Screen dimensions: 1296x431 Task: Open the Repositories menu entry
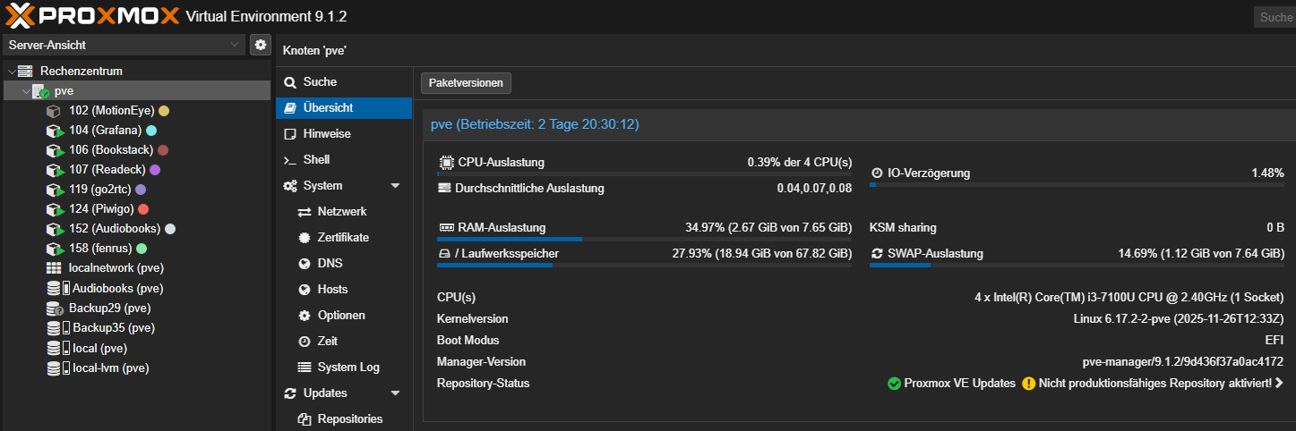[x=349, y=419]
